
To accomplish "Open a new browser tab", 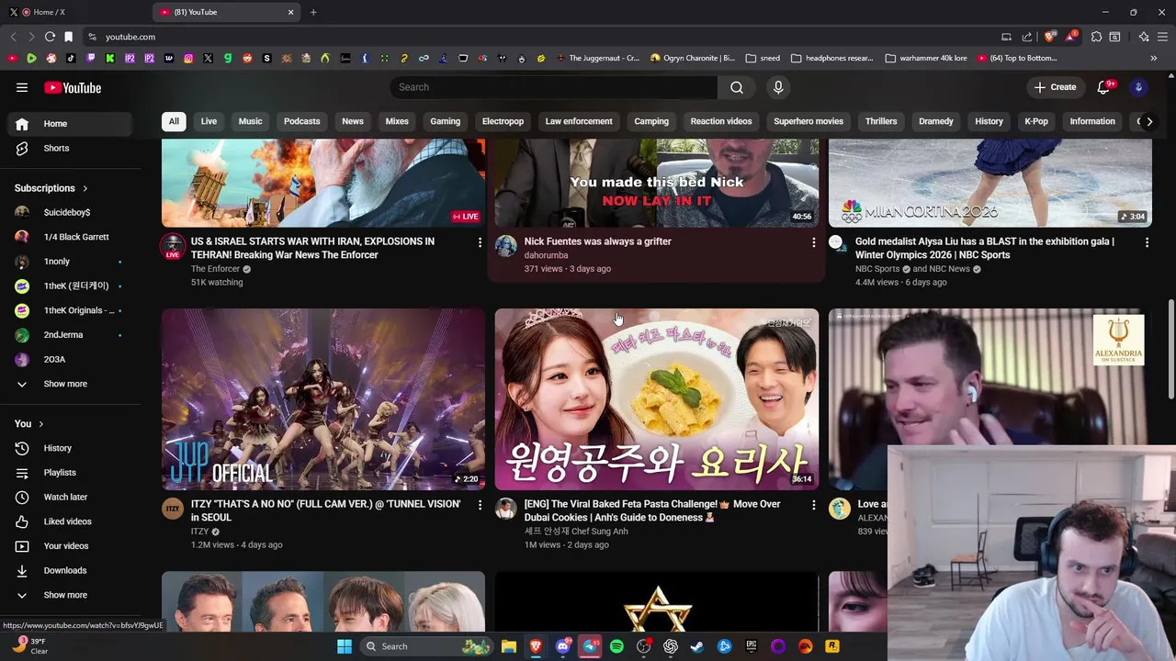I will pyautogui.click(x=313, y=12).
